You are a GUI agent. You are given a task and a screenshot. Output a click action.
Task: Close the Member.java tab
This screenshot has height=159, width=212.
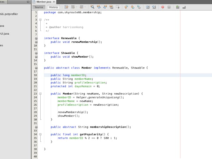click(54, 2)
